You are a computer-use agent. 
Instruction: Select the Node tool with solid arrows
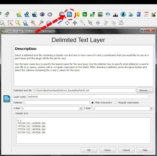pyautogui.click(x=75, y=23)
